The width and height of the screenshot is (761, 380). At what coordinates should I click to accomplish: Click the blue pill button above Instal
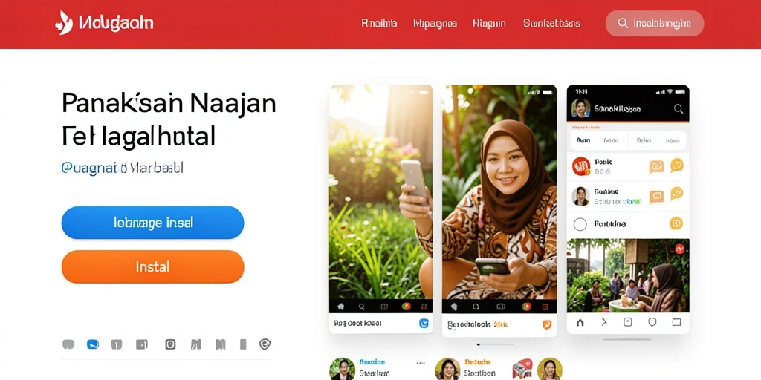(x=152, y=223)
